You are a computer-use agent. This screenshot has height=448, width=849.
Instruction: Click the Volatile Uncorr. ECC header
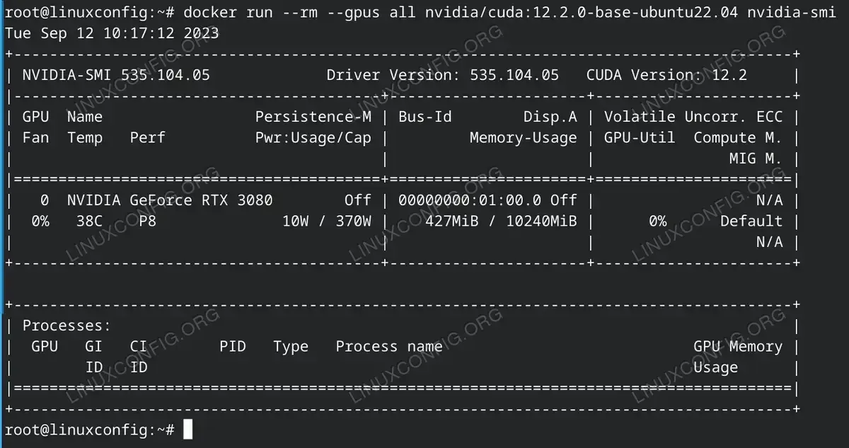coord(693,117)
